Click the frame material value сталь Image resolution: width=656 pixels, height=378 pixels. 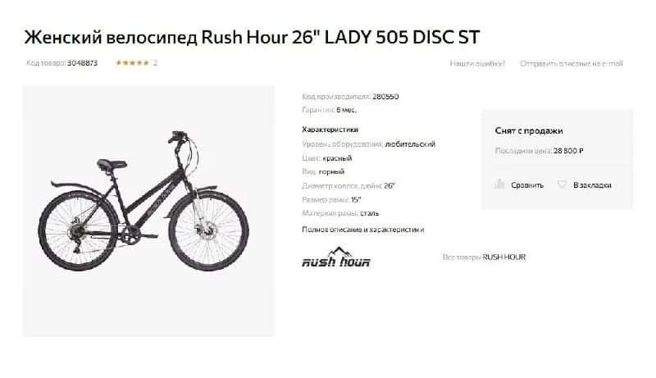pyautogui.click(x=370, y=213)
